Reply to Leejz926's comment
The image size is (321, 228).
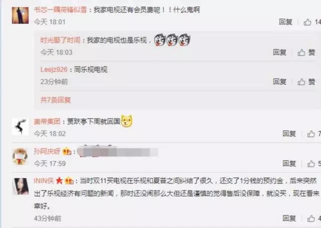[x=279, y=82]
